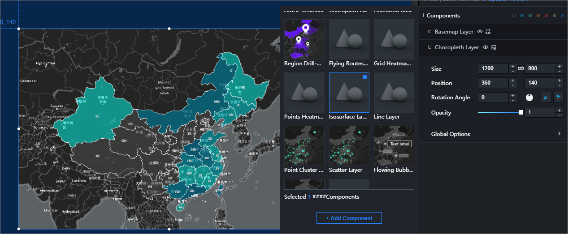Click the size aspect ratio lock icon
Screen dimensions: 568x234
click(521, 68)
